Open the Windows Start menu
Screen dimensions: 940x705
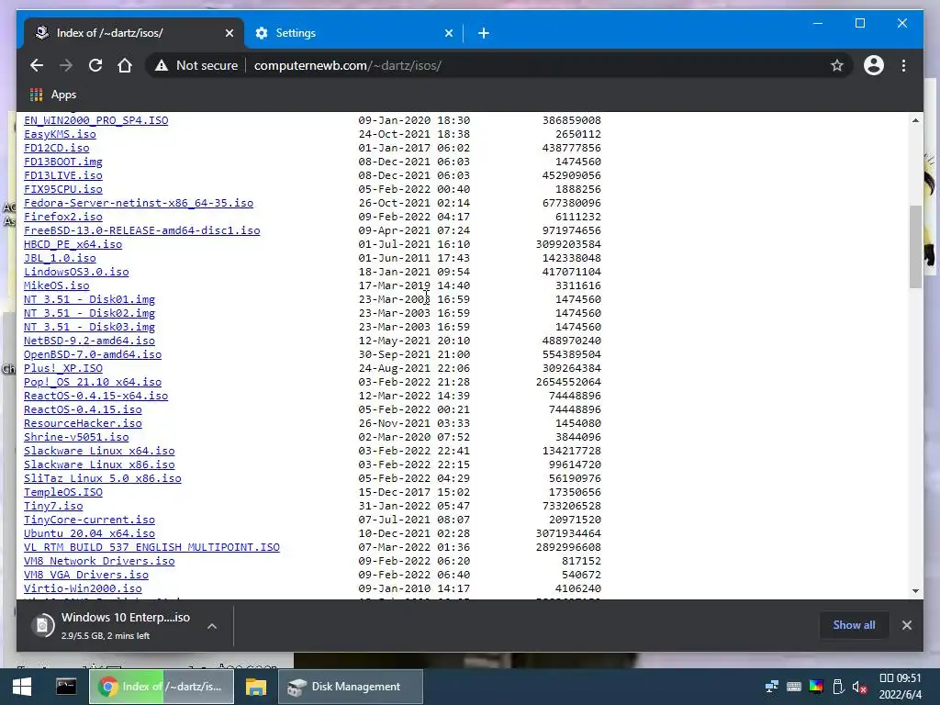(22, 687)
